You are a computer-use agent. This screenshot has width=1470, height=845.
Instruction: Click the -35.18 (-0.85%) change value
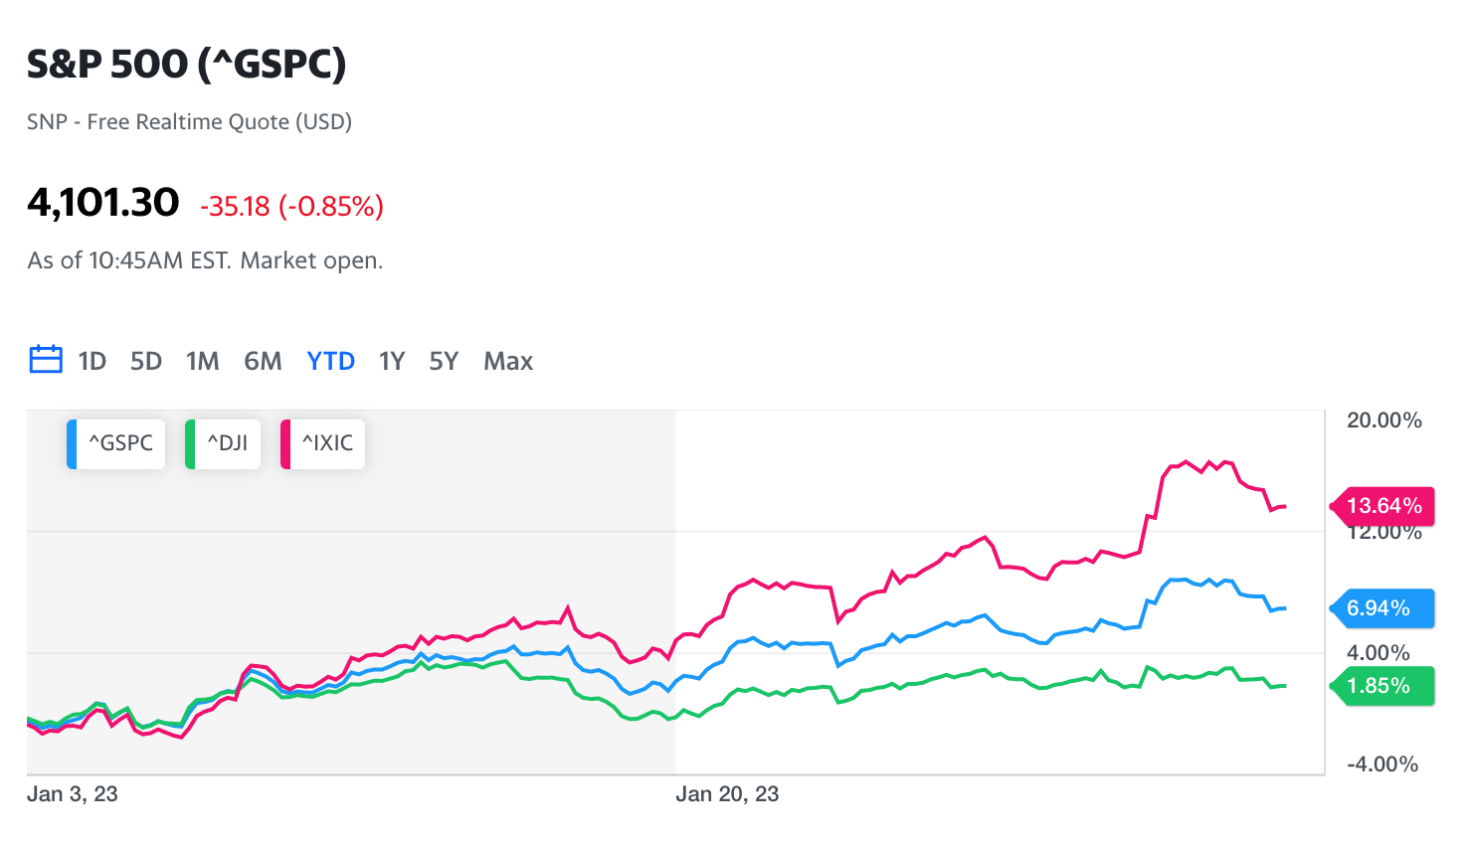coord(291,206)
